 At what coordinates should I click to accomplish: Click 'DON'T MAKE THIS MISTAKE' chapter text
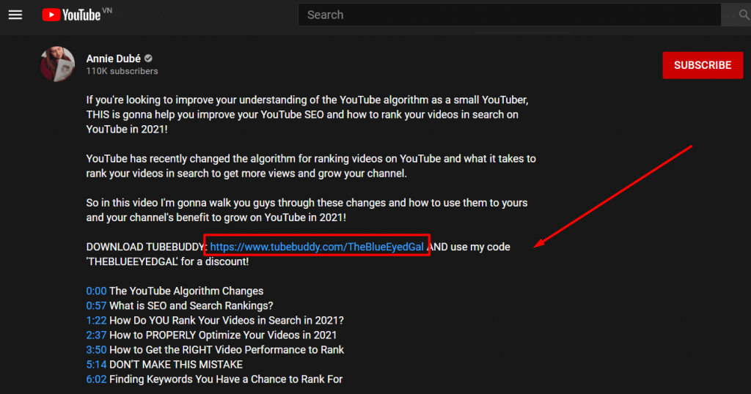176,365
